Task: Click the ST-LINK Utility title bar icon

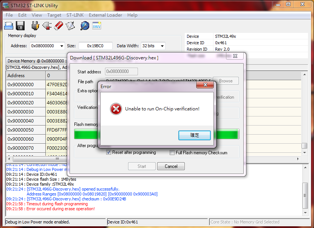Action: pyautogui.click(x=6, y=5)
